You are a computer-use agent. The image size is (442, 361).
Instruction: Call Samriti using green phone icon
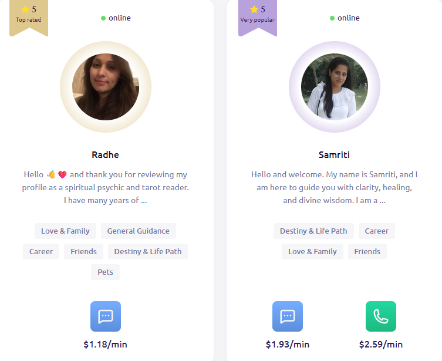381,316
